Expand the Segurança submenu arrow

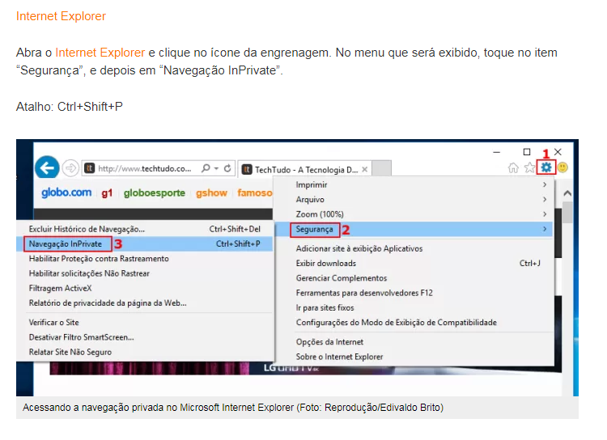coord(545,229)
